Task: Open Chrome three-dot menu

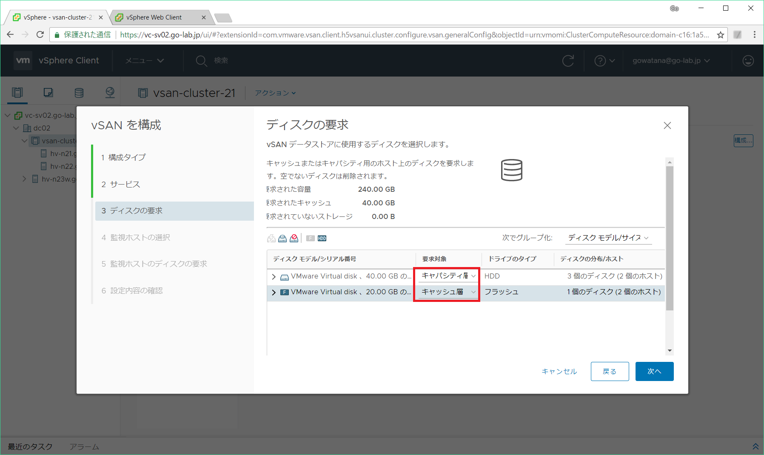Action: coord(755,34)
